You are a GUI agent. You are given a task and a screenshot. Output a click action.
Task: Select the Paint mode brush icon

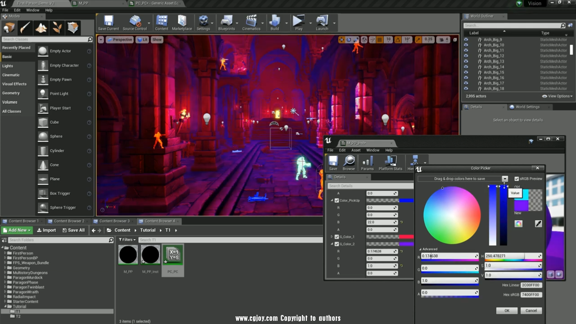(x=25, y=28)
